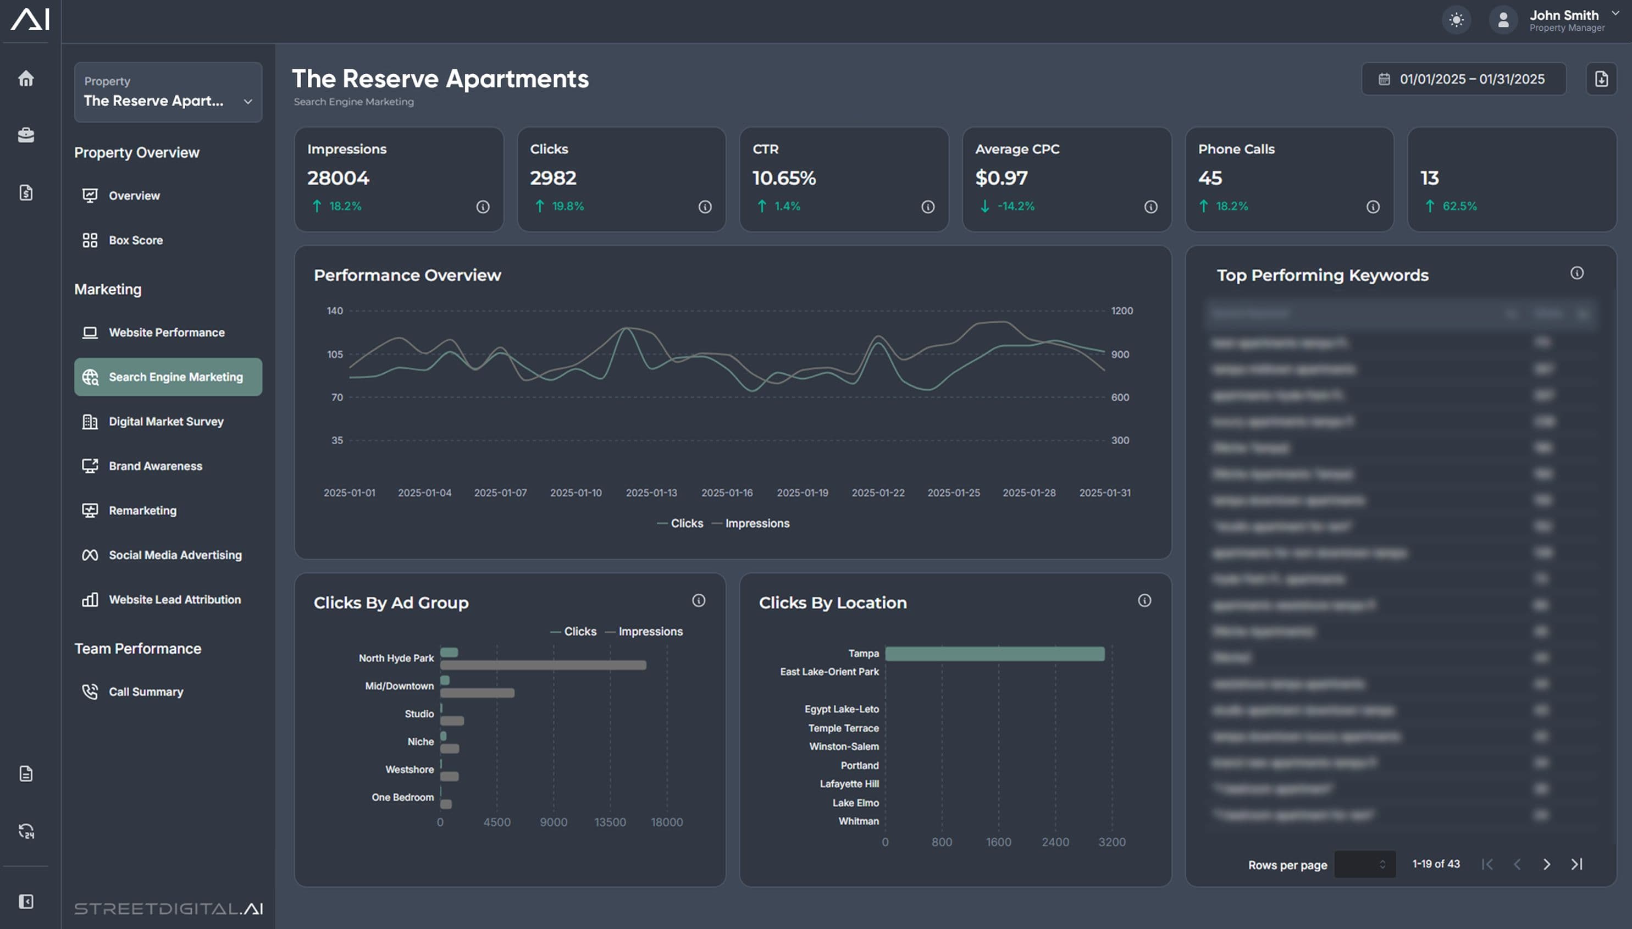Open info icon on Top Performing Keywords

[x=1576, y=273]
